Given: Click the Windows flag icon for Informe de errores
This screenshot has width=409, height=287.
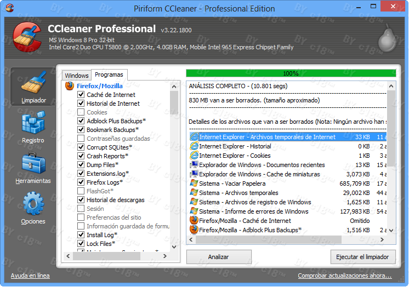Looking at the screenshot, I should pos(194,211).
